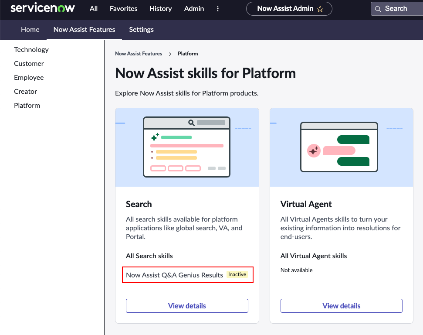Click the Virtual Agent card heading

click(306, 204)
